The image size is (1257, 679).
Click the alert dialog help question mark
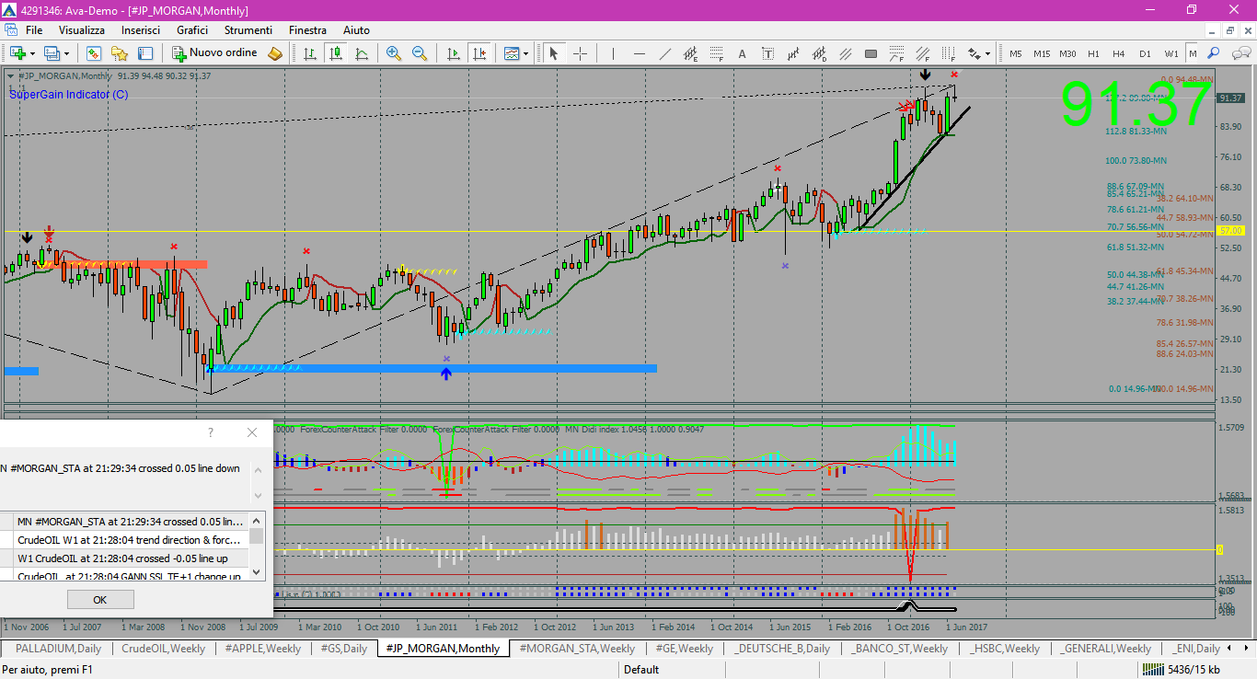click(x=210, y=432)
